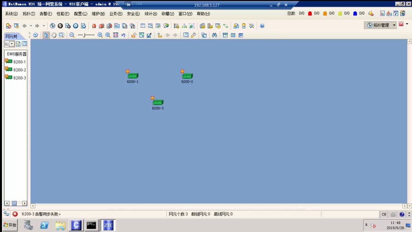Click the blue help question mark icon
412x232 pixels.
262,26
